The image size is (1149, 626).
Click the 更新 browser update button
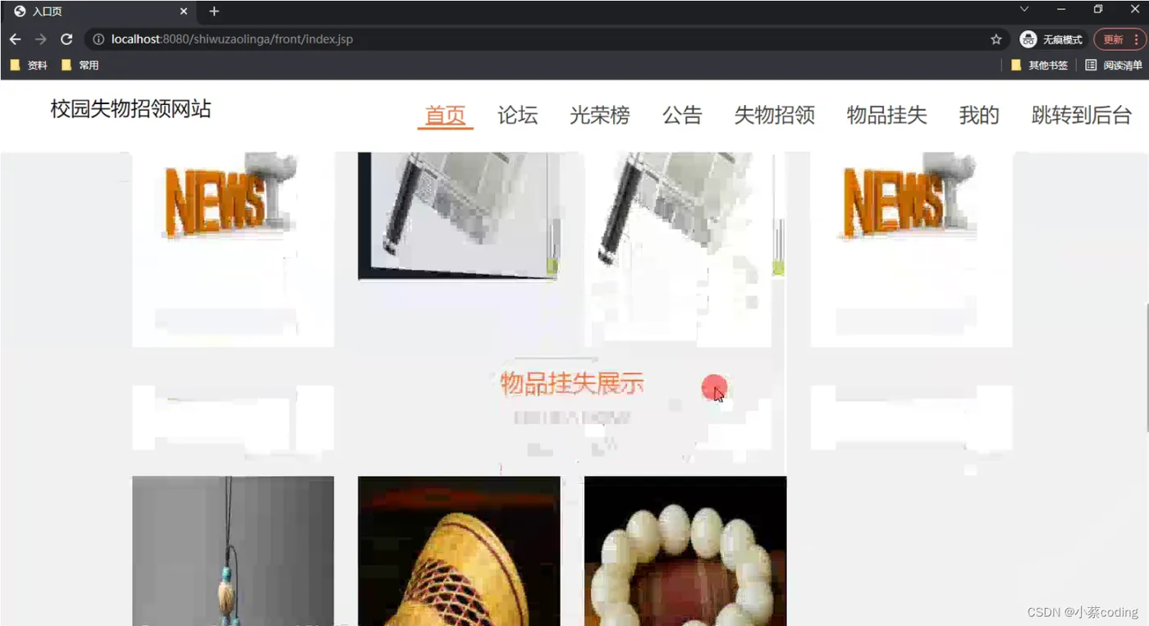[x=1118, y=39]
